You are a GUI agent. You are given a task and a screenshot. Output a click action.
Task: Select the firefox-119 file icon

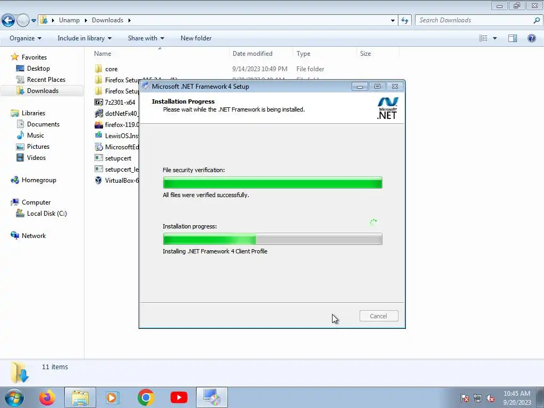(98, 124)
